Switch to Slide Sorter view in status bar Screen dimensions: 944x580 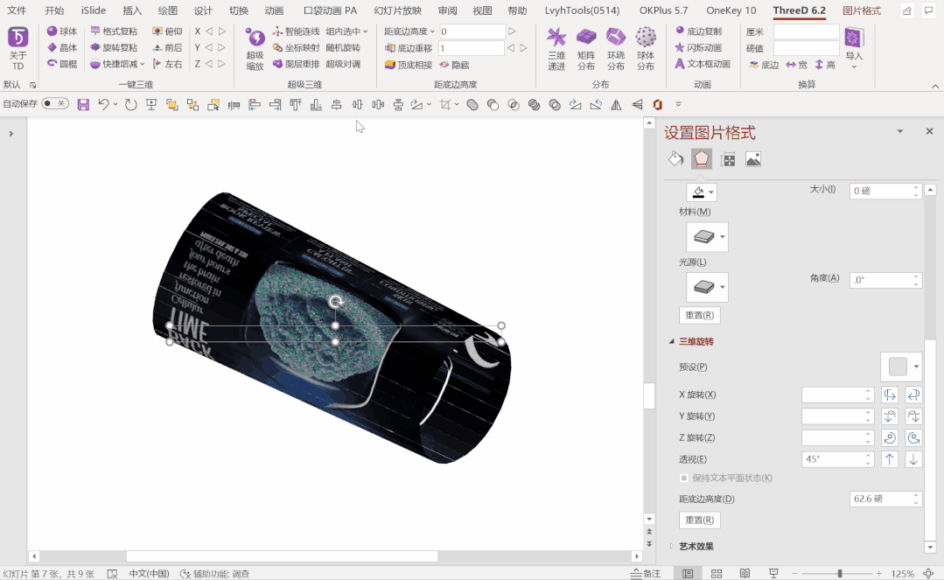[717, 573]
